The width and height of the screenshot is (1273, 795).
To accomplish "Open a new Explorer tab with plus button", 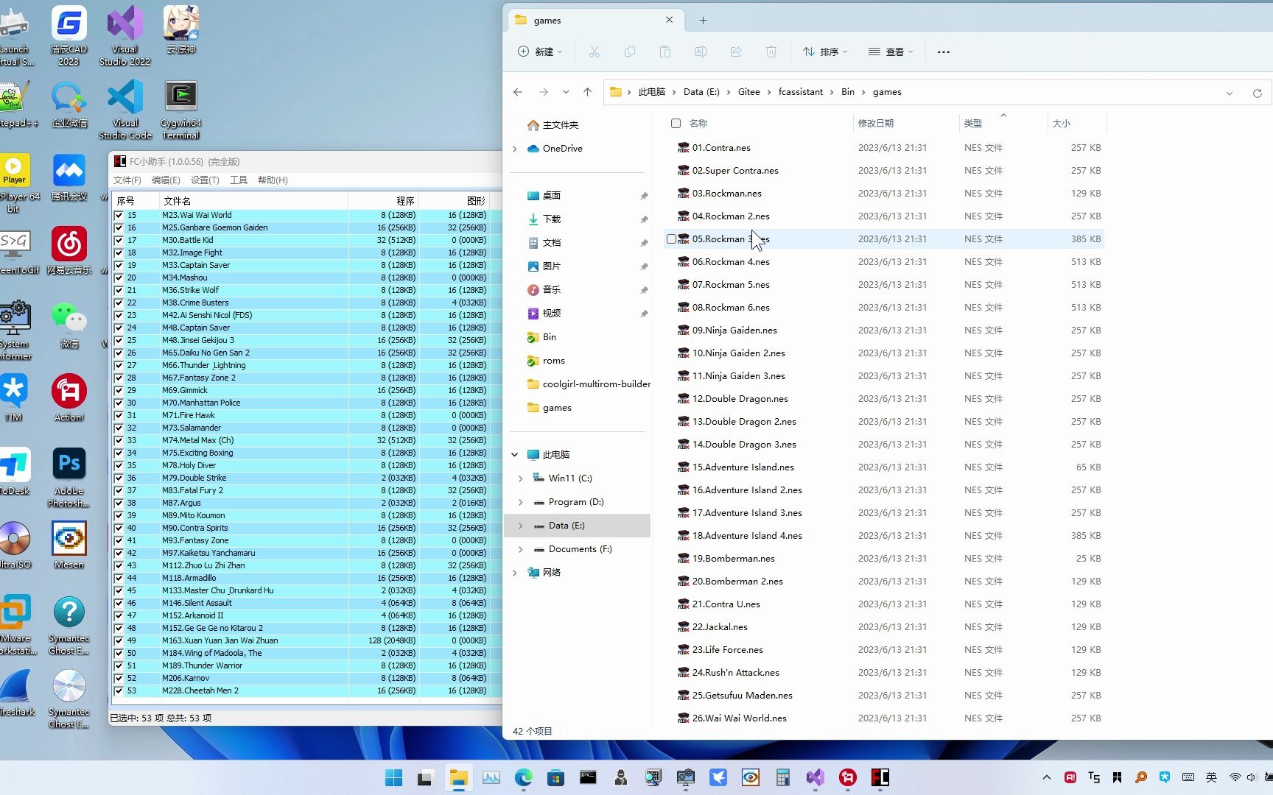I will click(703, 21).
